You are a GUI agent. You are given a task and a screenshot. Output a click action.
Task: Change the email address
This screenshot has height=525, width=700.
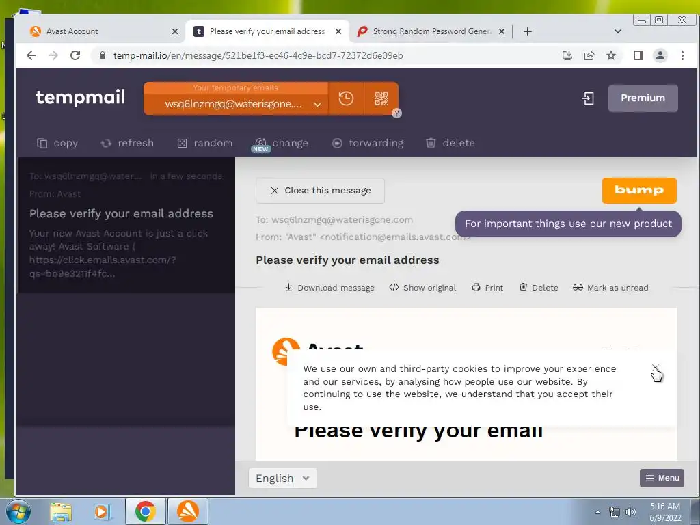coord(282,143)
